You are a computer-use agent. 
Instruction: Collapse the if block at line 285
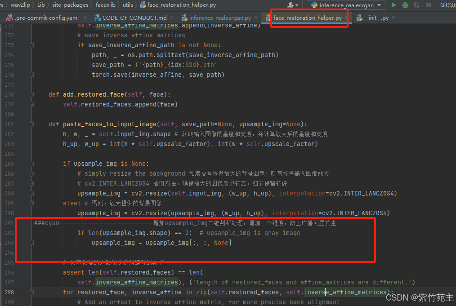pyautogui.click(x=31, y=164)
